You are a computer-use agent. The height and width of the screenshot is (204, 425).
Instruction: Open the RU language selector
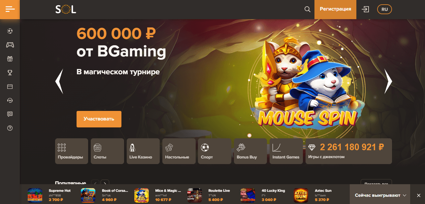(384, 9)
